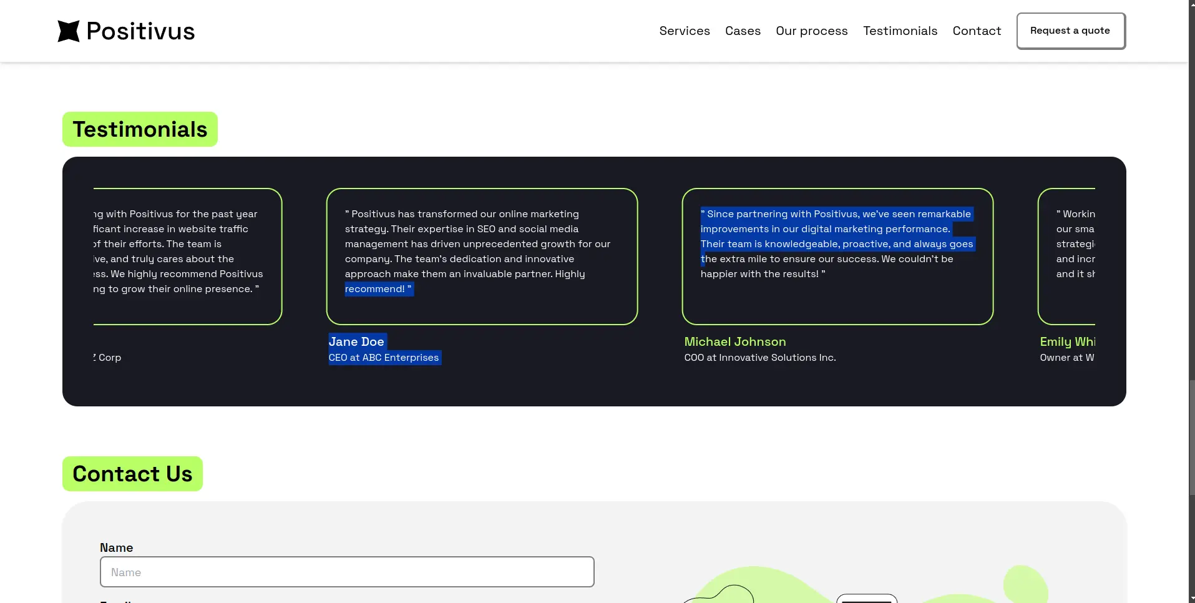Click the green Contact Us heading
The image size is (1195, 603).
tap(132, 474)
